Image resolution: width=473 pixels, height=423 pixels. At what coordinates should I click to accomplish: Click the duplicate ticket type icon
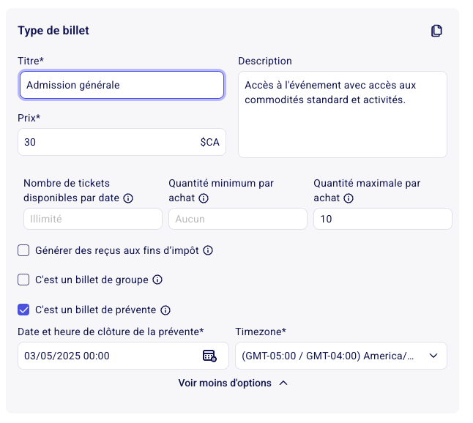click(x=436, y=31)
